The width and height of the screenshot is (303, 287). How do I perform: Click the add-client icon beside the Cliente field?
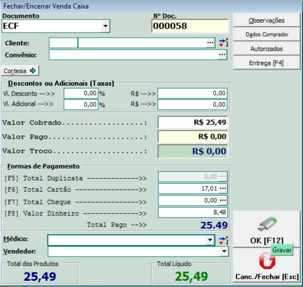(223, 43)
